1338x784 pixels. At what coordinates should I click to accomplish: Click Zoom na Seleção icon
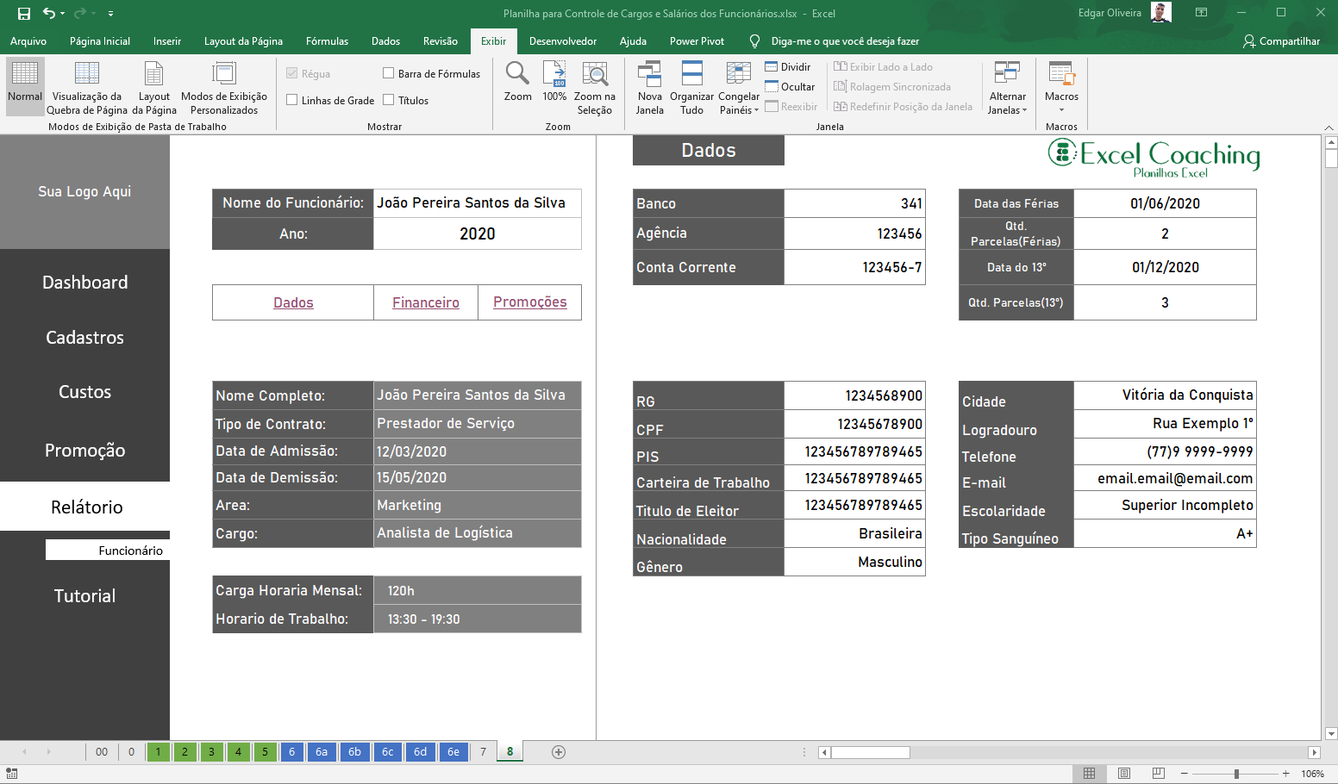point(594,74)
